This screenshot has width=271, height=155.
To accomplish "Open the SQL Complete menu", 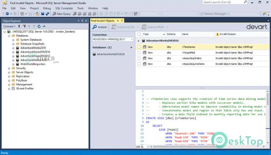I will [x=64, y=8].
